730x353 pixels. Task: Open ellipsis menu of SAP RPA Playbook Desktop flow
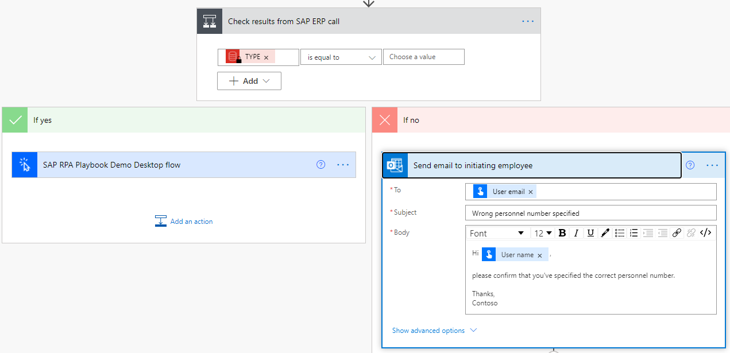[x=343, y=165]
